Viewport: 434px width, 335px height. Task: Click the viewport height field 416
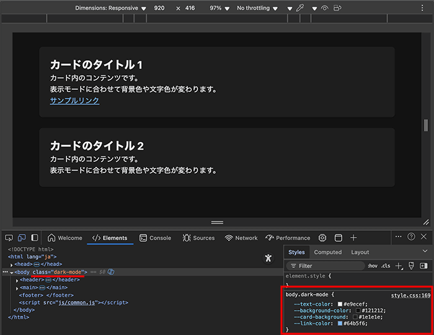(x=190, y=8)
